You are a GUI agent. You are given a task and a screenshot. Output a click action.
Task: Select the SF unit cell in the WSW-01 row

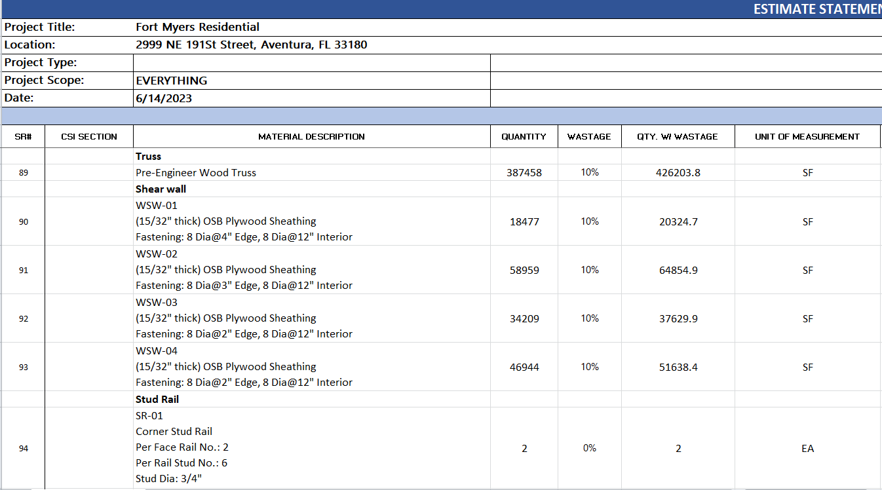coord(807,221)
